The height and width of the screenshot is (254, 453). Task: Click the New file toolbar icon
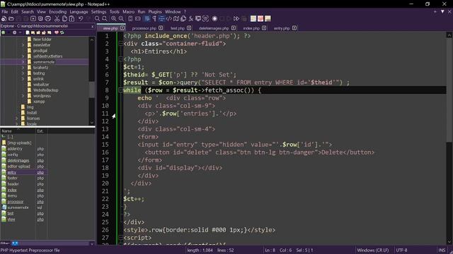tap(4, 19)
